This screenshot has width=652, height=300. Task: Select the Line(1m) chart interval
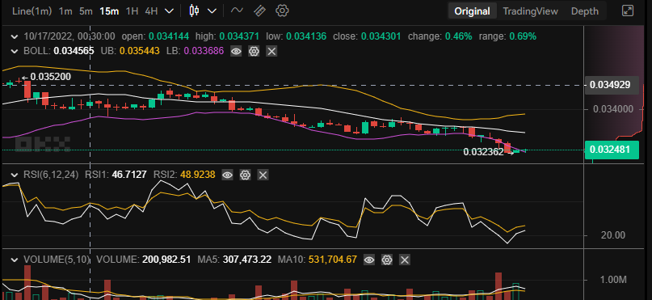(x=32, y=11)
